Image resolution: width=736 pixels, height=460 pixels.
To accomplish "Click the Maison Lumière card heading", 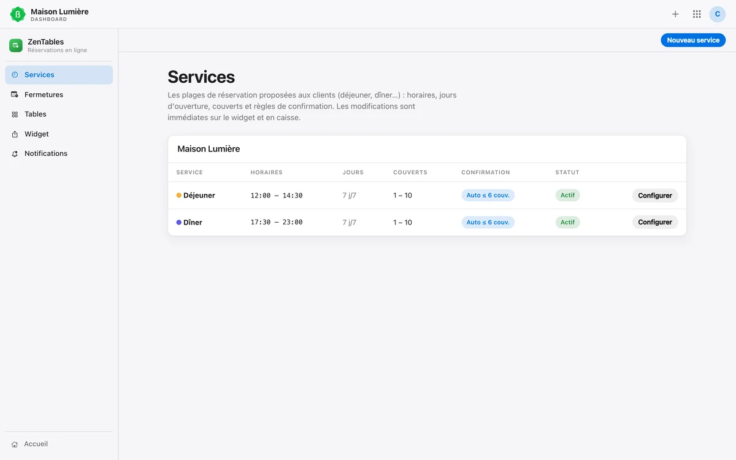I will coord(209,149).
